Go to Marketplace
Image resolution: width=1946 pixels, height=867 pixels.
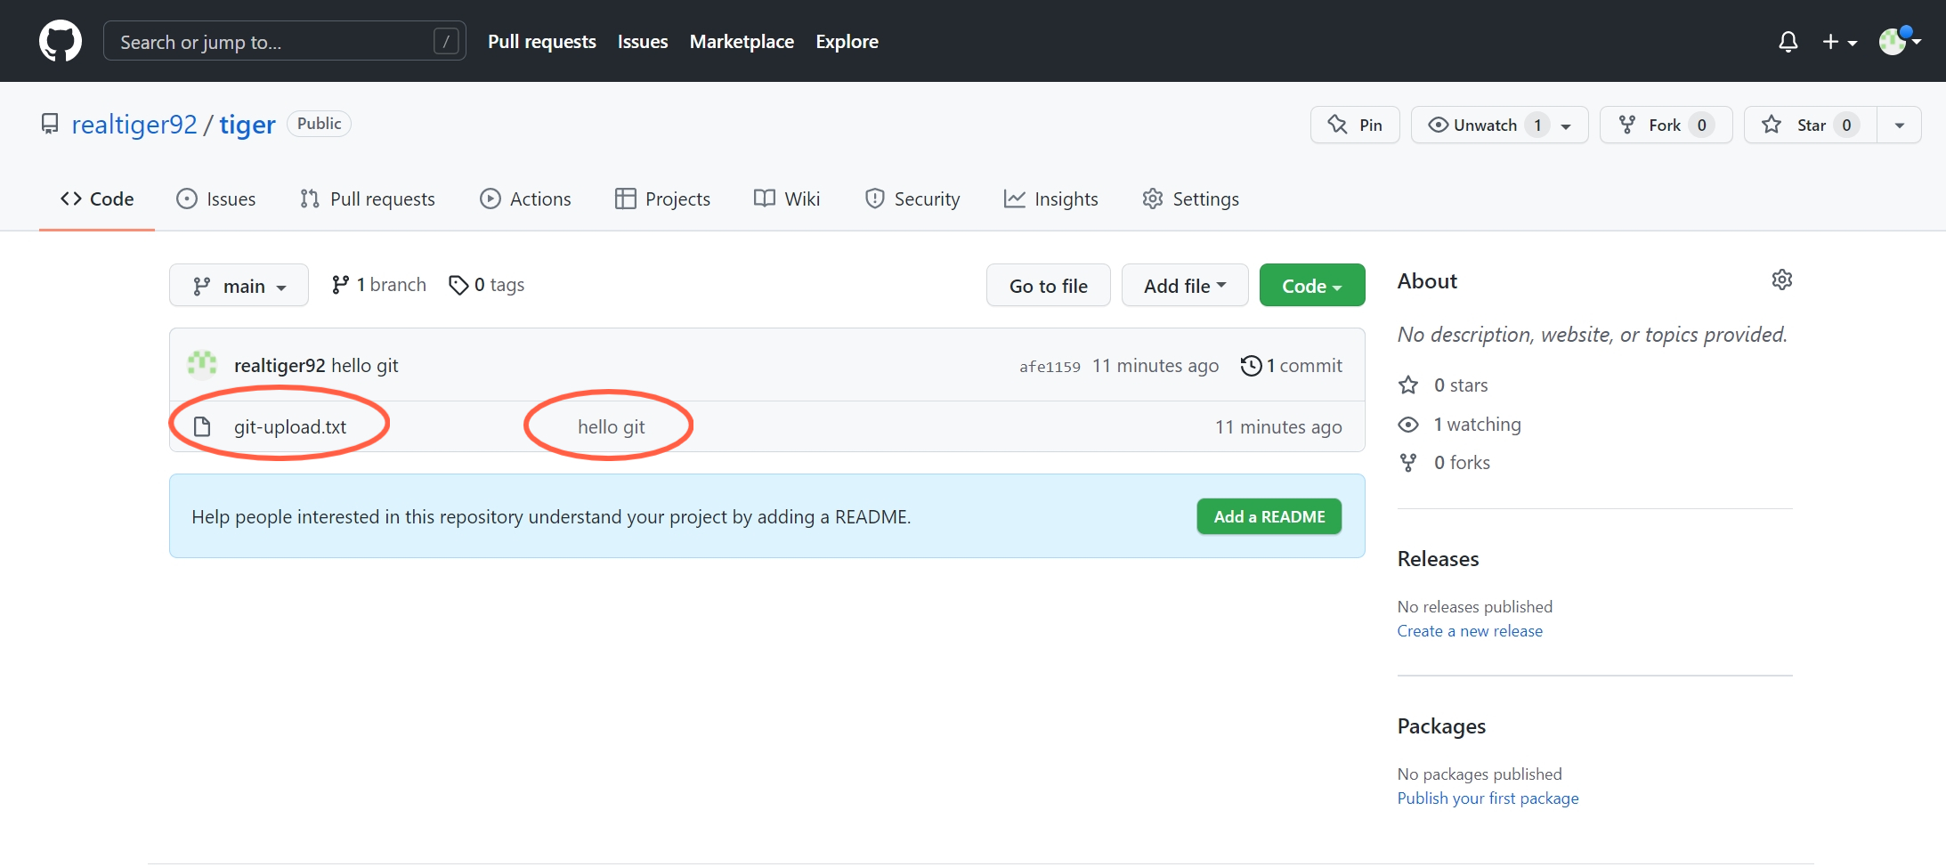[x=742, y=41]
